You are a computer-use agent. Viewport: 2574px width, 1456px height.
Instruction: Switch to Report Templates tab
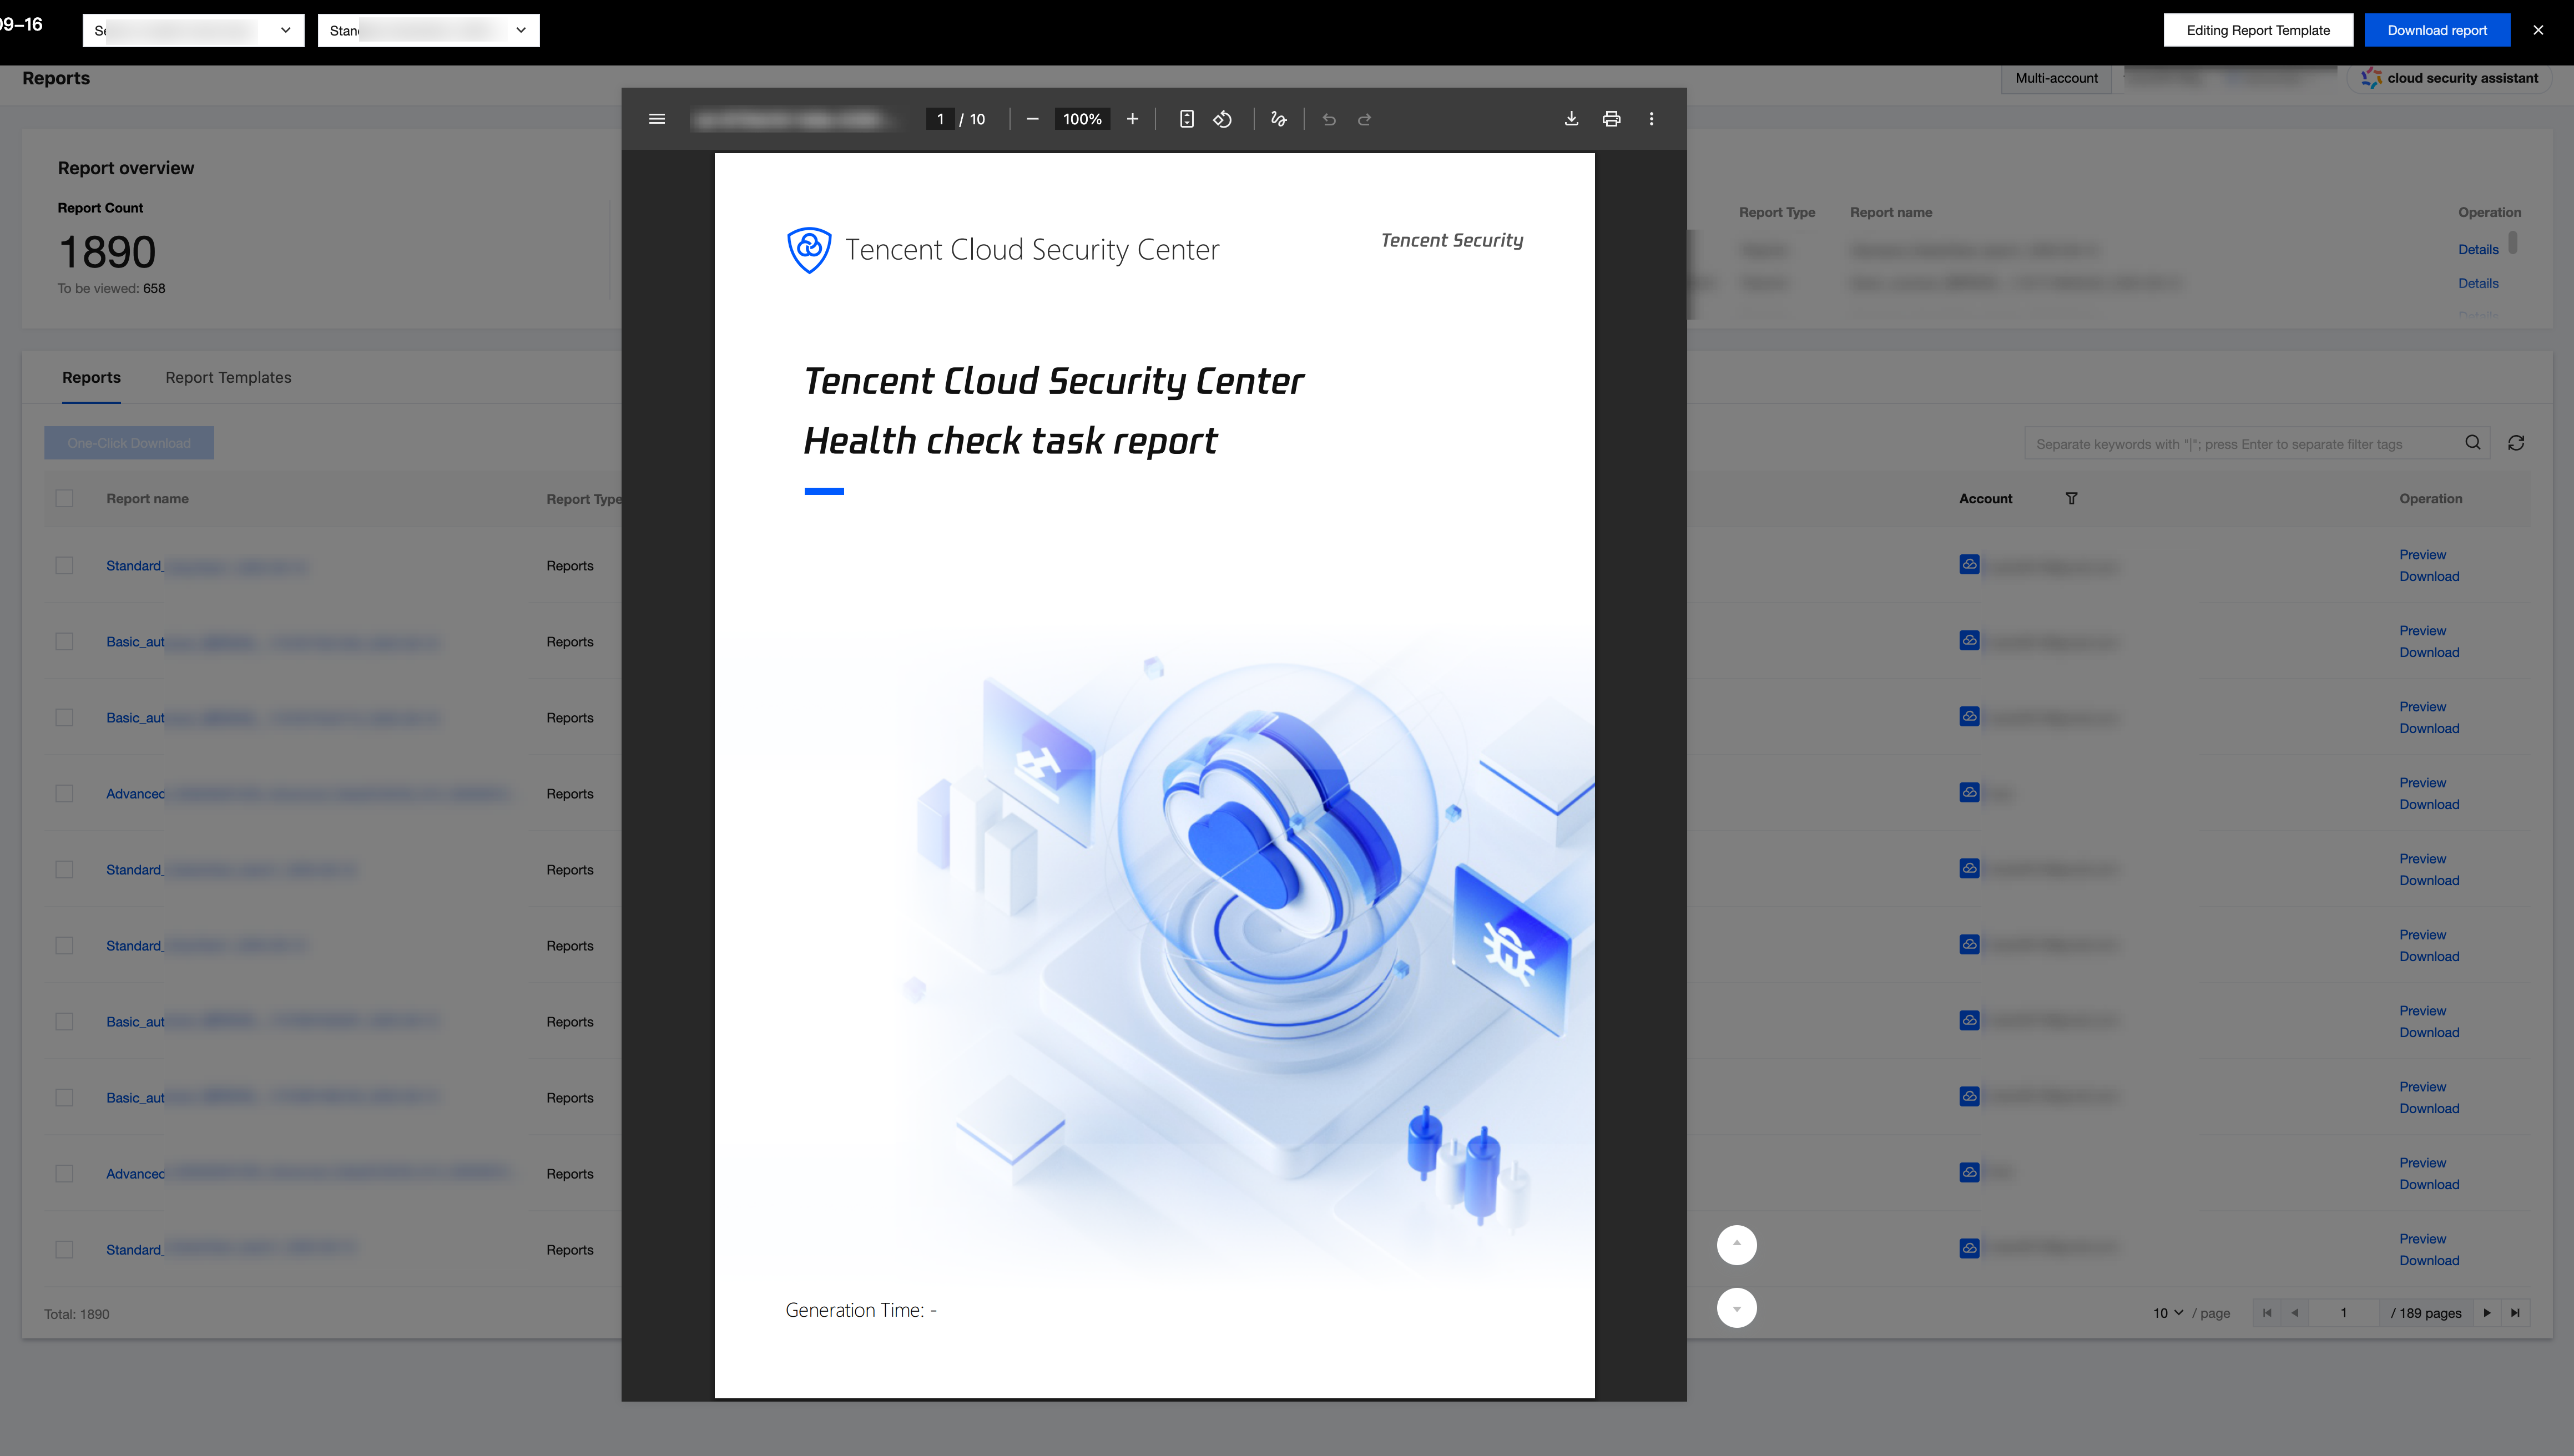coord(228,377)
